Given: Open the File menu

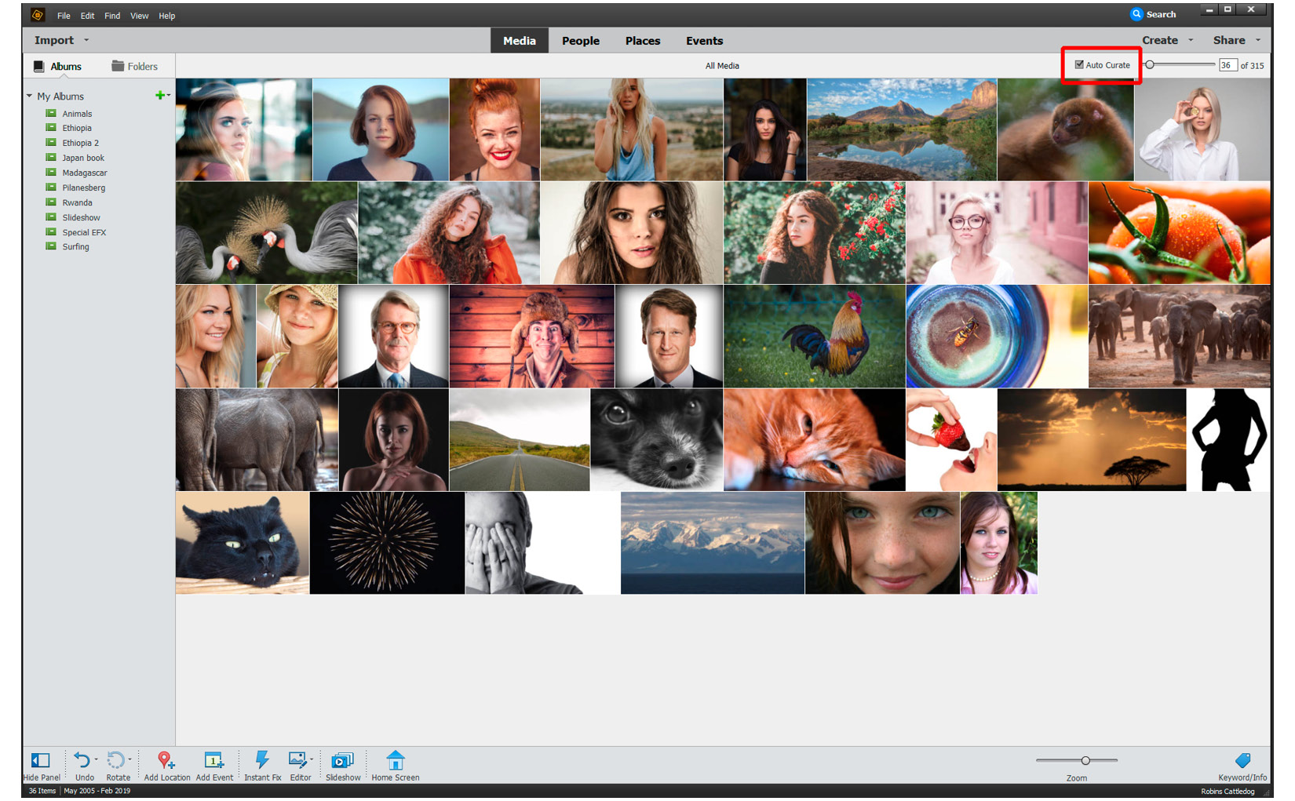Looking at the screenshot, I should [x=64, y=16].
